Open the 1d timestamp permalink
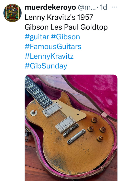 pyautogui.click(x=103, y=7)
